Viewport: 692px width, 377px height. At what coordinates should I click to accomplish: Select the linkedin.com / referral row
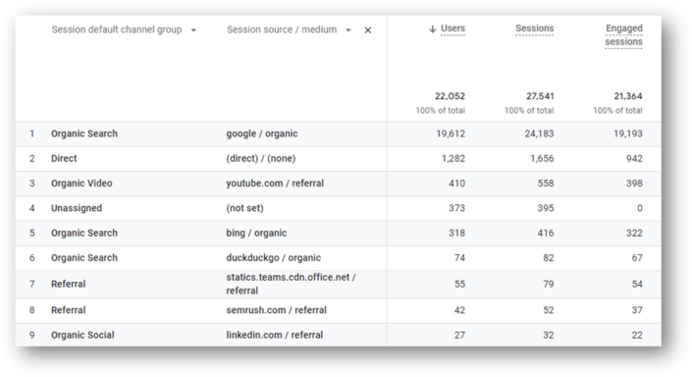click(x=338, y=335)
